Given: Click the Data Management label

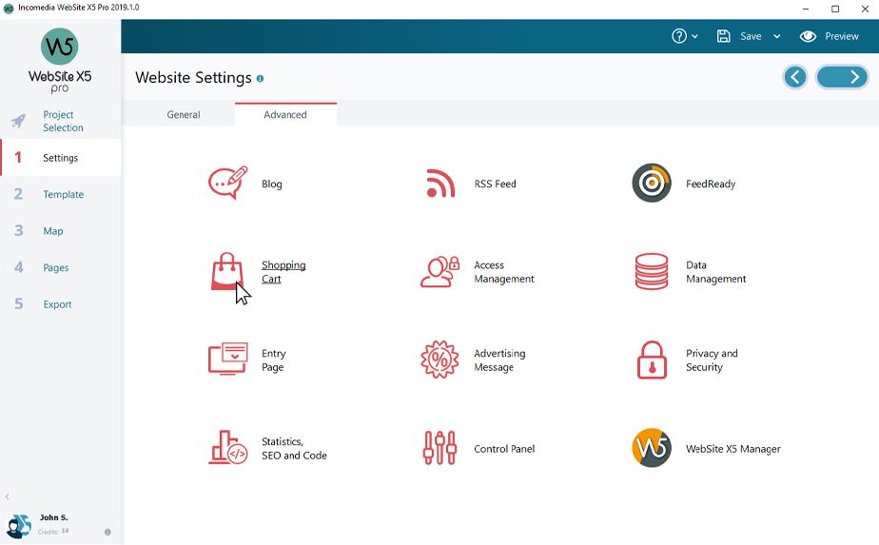Looking at the screenshot, I should point(716,272).
